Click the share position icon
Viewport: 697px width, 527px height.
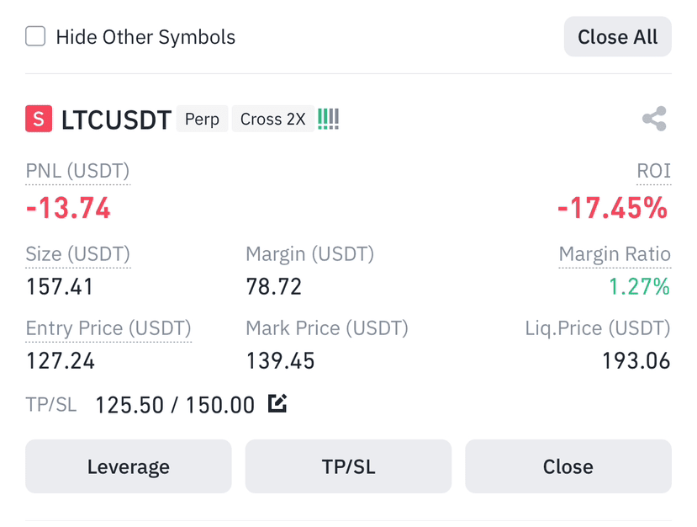click(x=654, y=119)
